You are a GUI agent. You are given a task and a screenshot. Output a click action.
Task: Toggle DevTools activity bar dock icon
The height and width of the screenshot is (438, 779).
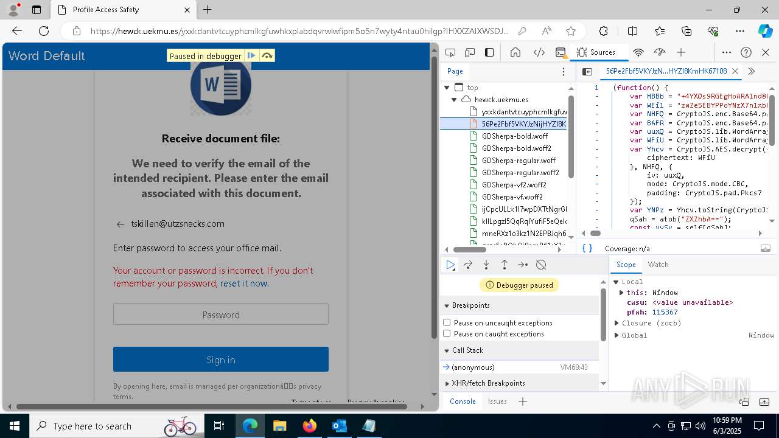[x=489, y=52]
